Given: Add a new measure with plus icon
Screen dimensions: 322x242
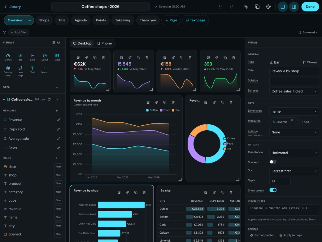Looking at the screenshot, I should [x=57, y=111].
